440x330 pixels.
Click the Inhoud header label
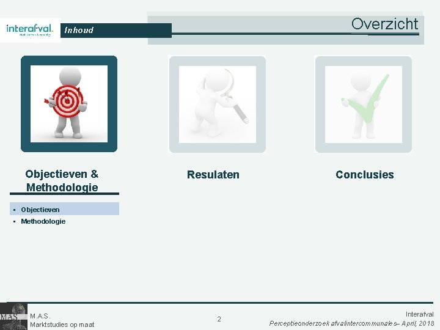click(79, 30)
